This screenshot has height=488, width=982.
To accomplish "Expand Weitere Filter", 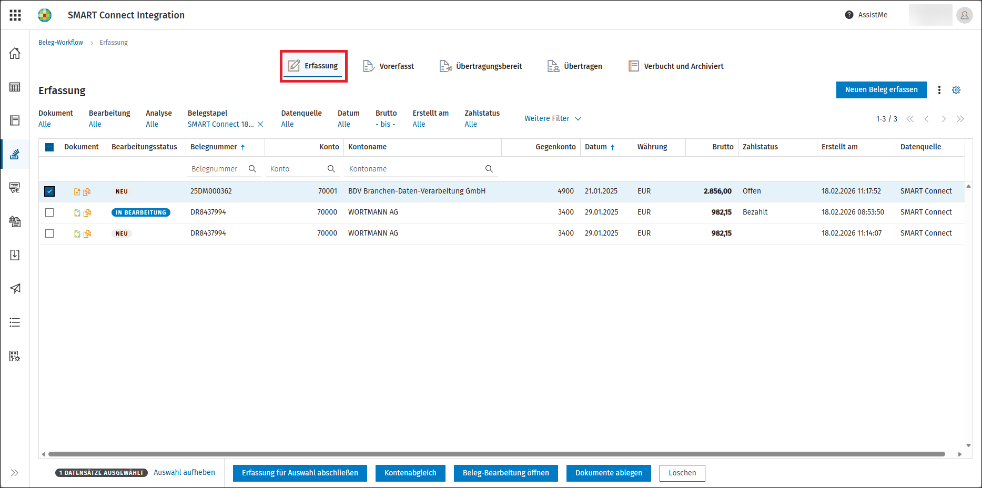I will 553,118.
